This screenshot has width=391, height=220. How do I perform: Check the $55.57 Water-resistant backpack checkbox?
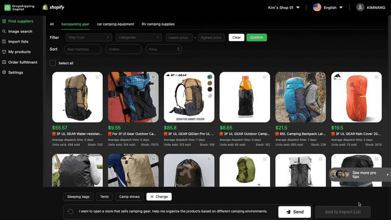coord(97,77)
